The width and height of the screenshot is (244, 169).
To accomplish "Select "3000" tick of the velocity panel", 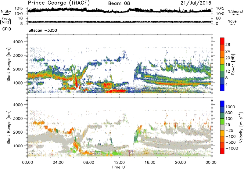I will click(18, 118).
